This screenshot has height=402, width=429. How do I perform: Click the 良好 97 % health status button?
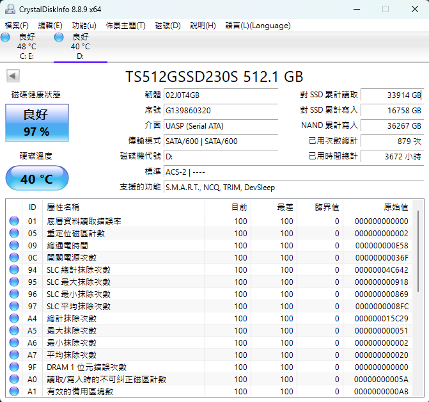(x=37, y=123)
